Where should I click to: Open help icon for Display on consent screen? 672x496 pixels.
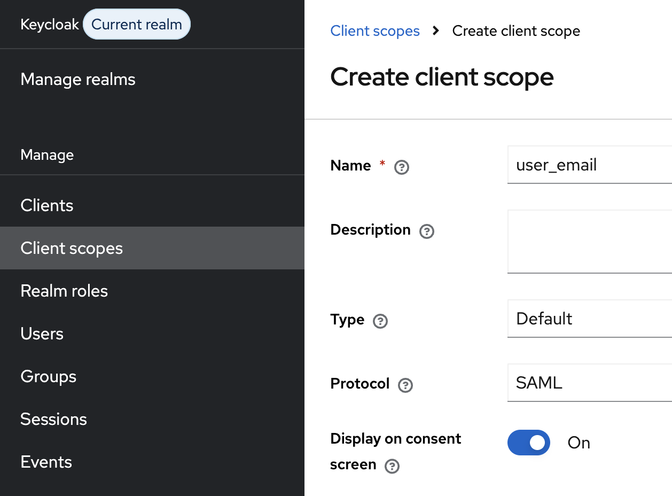click(392, 466)
